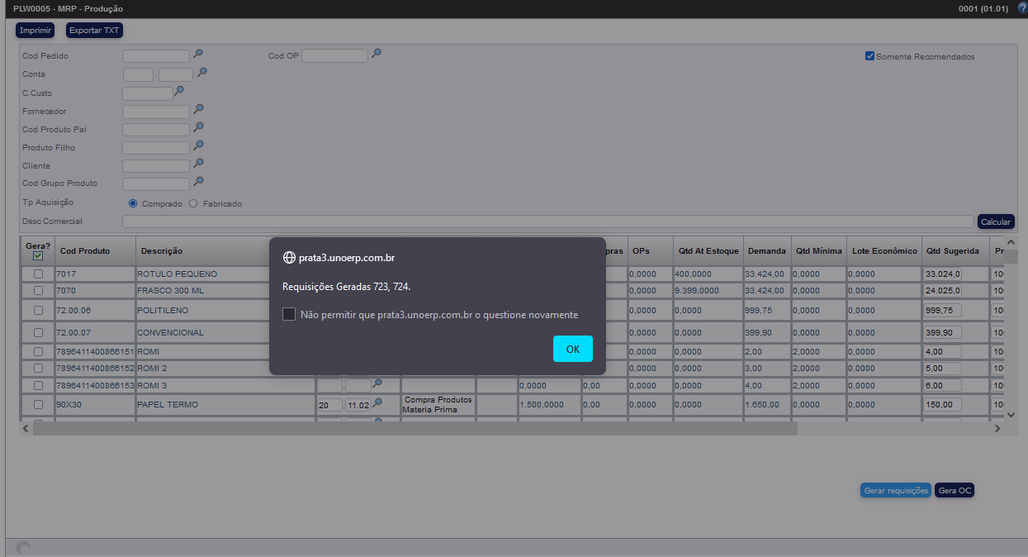Click the Fornecedor search magnifier icon
Screen dimensions: 1028x557
(x=198, y=109)
